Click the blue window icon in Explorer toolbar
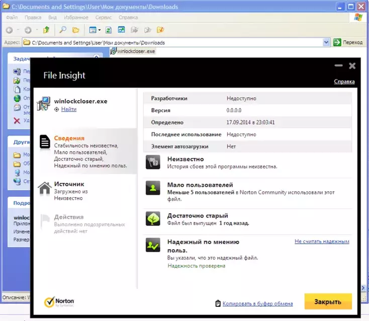 coord(122,30)
